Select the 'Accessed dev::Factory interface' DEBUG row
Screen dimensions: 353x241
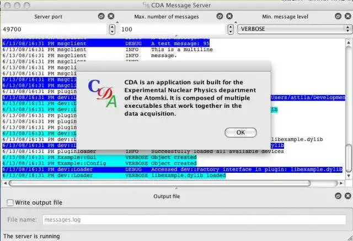coord(173,169)
